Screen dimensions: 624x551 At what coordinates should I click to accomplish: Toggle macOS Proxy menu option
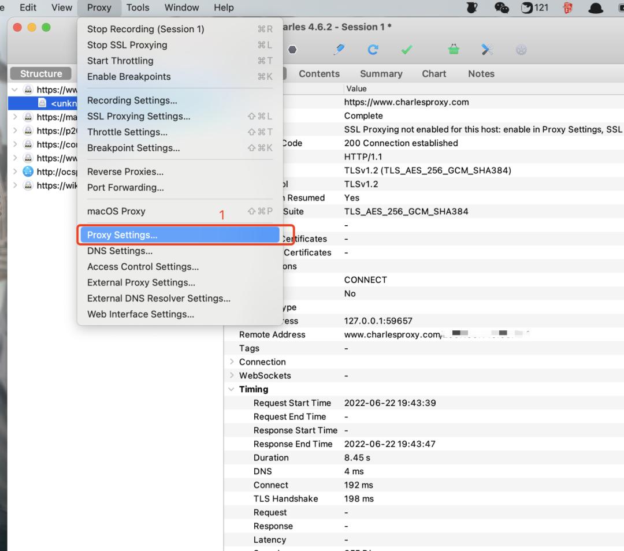click(x=116, y=211)
